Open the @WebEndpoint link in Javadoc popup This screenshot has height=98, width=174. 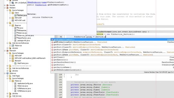(x=34, y=2)
